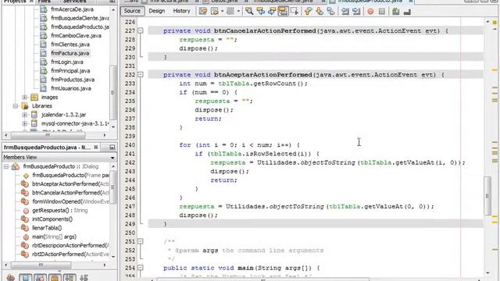Go to rbtDescripcionActionPerformed member

click(70, 246)
